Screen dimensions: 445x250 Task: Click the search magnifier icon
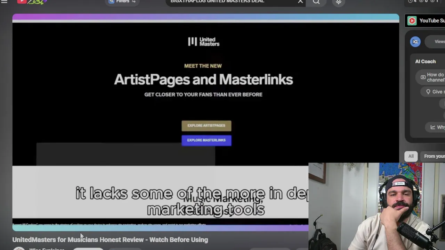tap(316, 2)
